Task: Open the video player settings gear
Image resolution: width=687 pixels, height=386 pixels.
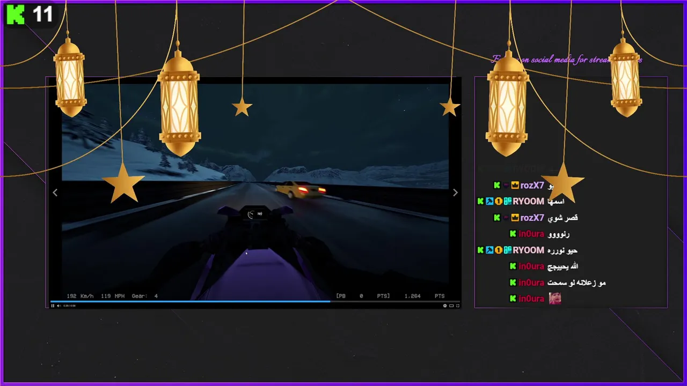Action: pyautogui.click(x=445, y=306)
